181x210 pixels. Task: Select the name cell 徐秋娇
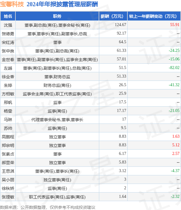pos(8,188)
